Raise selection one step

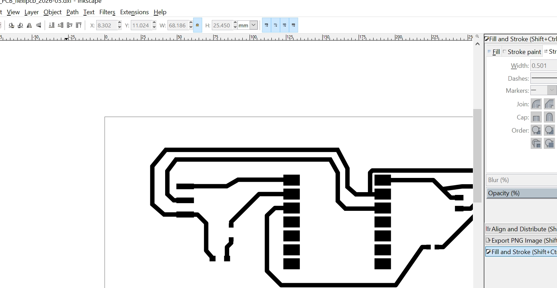[x=70, y=25]
